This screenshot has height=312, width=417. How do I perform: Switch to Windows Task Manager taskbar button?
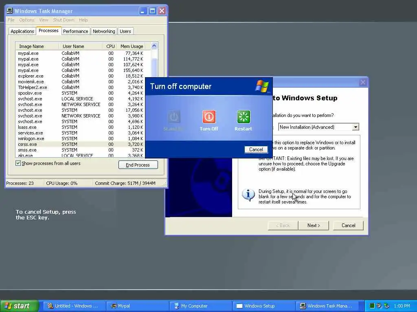pos(327,306)
